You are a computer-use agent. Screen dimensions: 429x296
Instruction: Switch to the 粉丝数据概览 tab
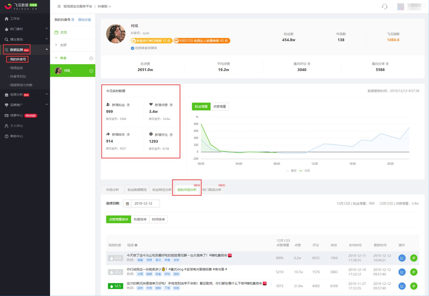pyautogui.click(x=137, y=190)
